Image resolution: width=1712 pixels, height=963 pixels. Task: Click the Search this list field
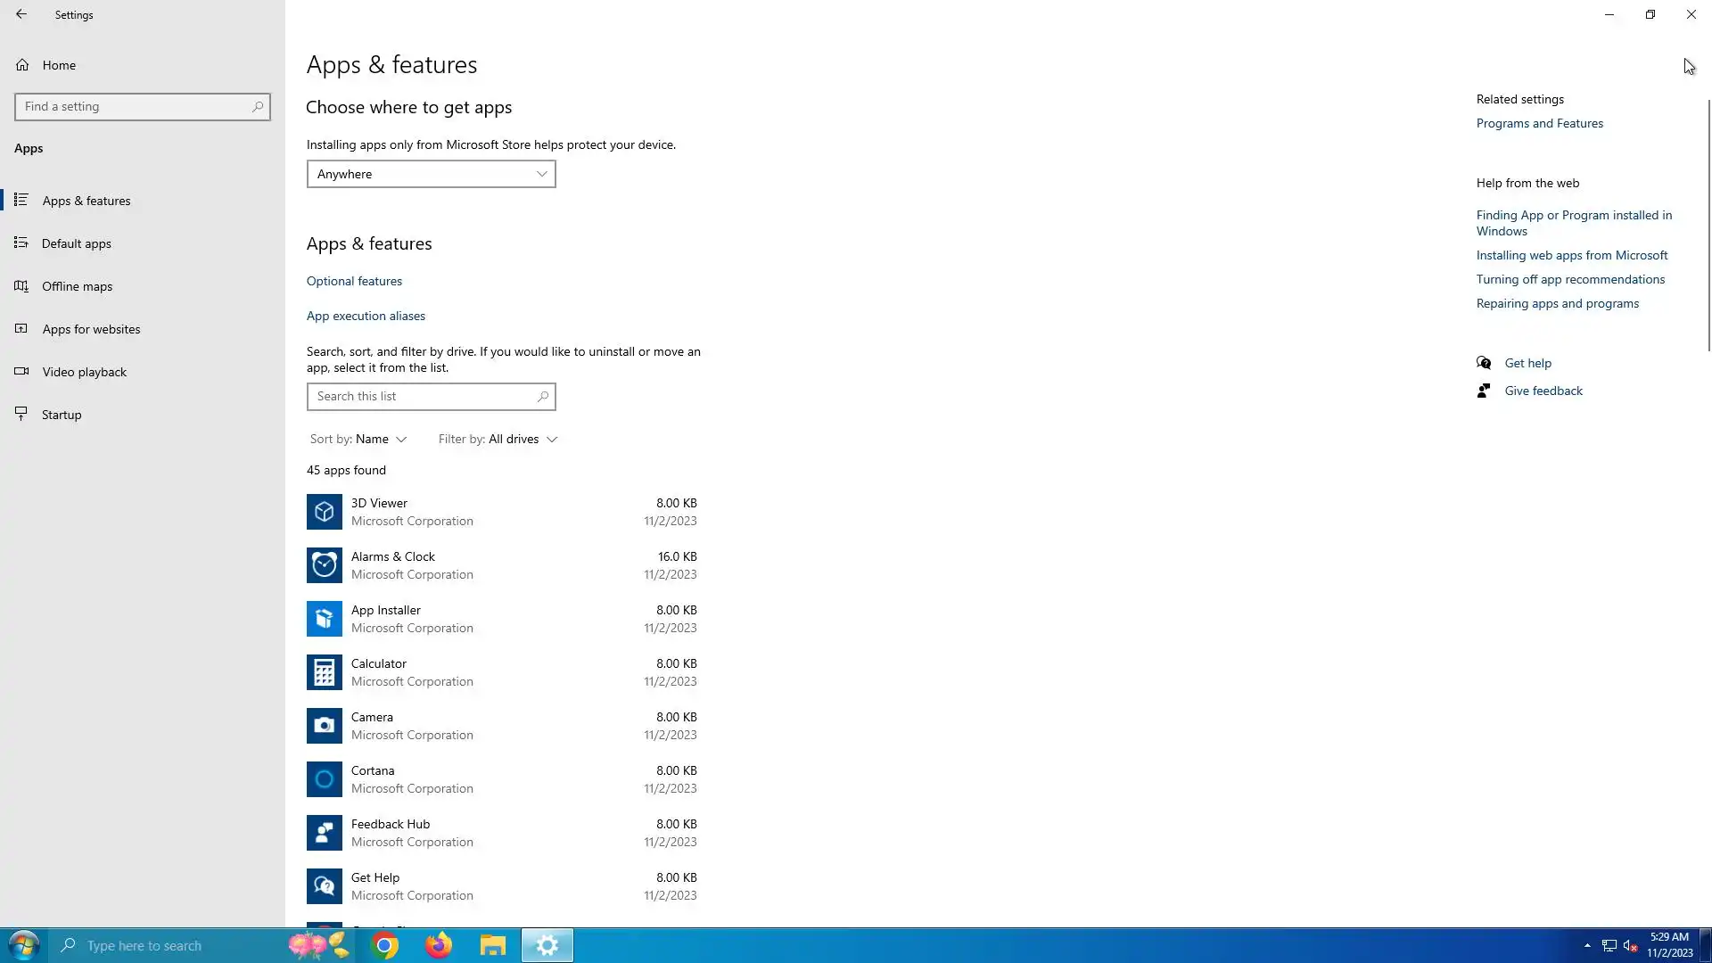click(x=423, y=397)
